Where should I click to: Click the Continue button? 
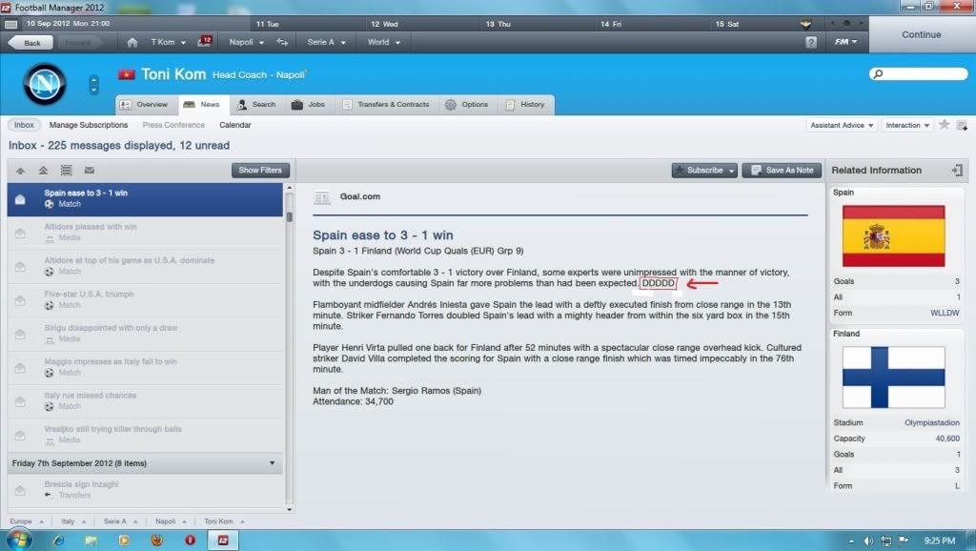922,34
